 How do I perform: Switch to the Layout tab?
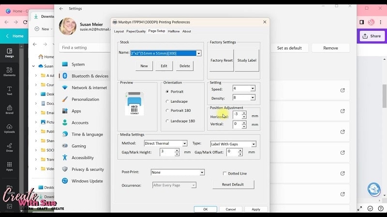pyautogui.click(x=119, y=31)
